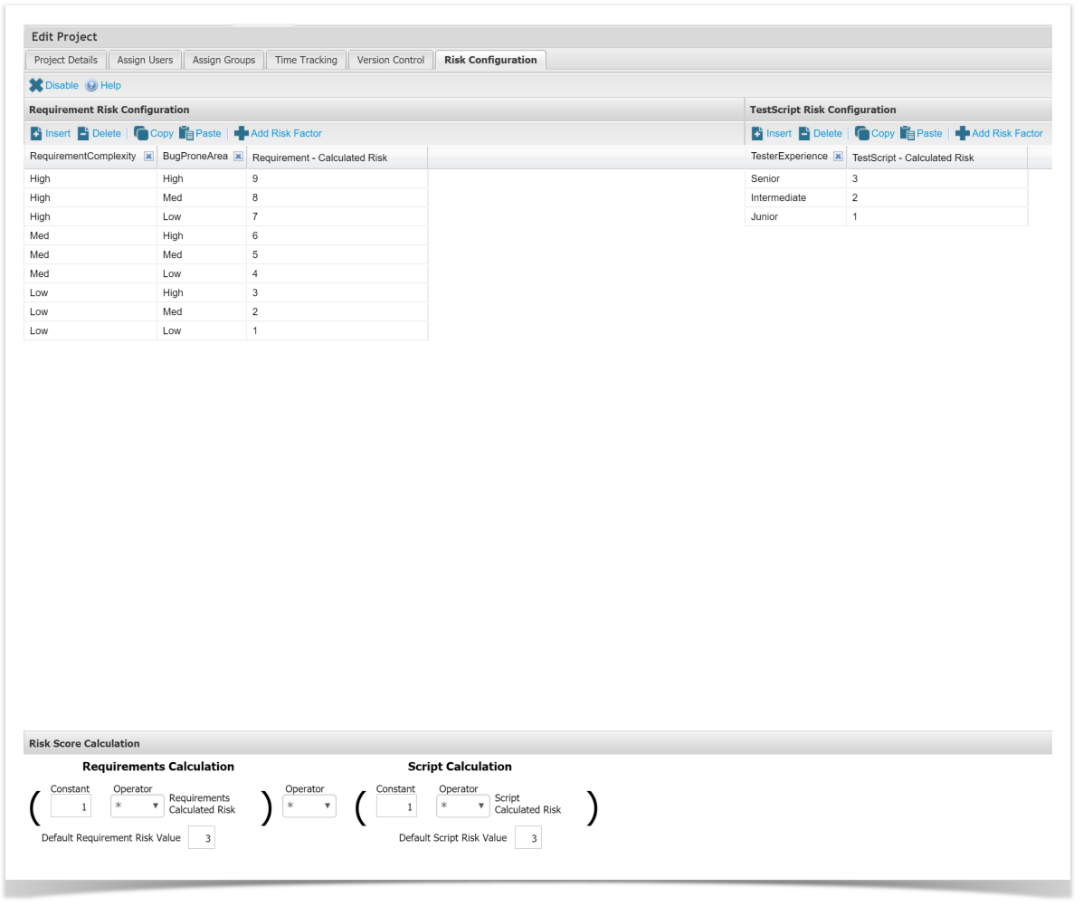Click Add Risk Factor plus icon for TestScript
The width and height of the screenshot is (1083, 906).
coord(963,133)
